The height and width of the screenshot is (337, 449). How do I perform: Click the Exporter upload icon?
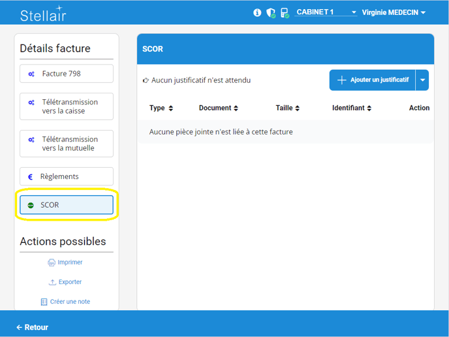click(53, 282)
